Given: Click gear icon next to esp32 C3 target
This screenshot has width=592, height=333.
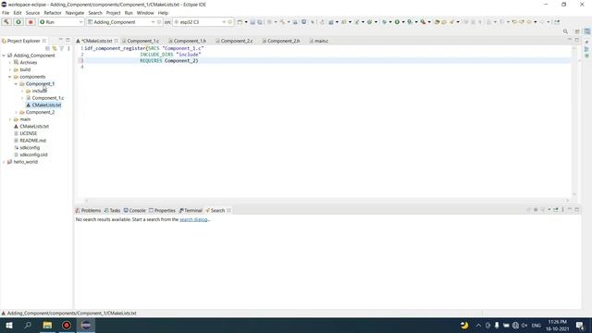Looking at the screenshot, I should [230, 22].
